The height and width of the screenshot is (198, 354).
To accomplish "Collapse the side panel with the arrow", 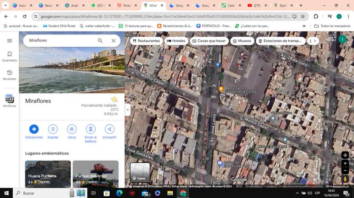I will 128,110.
